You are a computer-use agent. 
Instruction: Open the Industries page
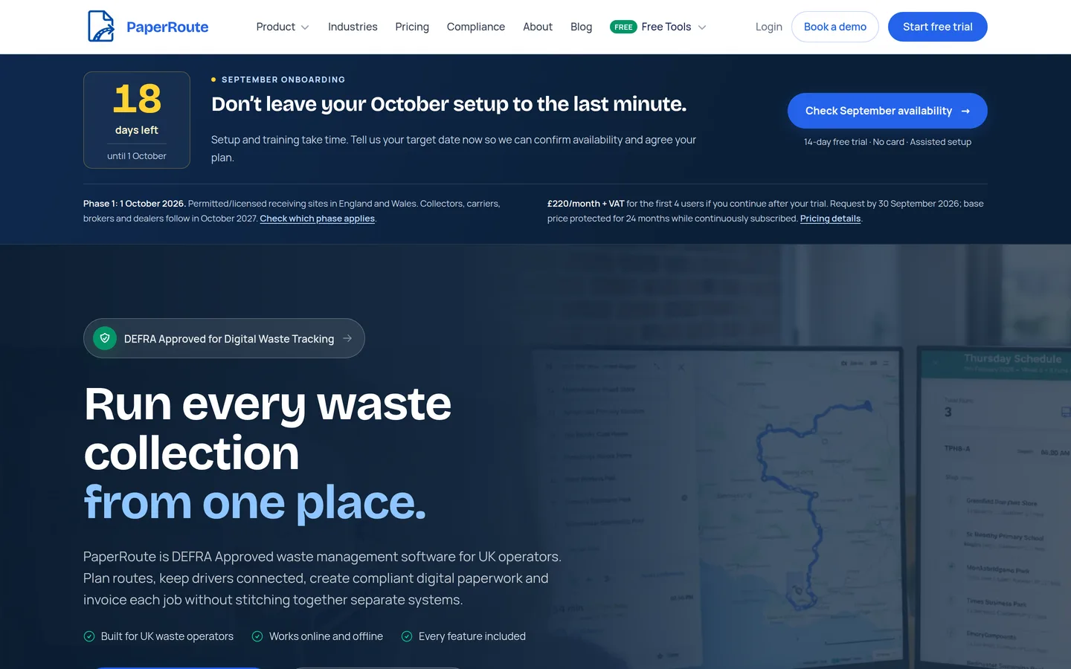353,27
